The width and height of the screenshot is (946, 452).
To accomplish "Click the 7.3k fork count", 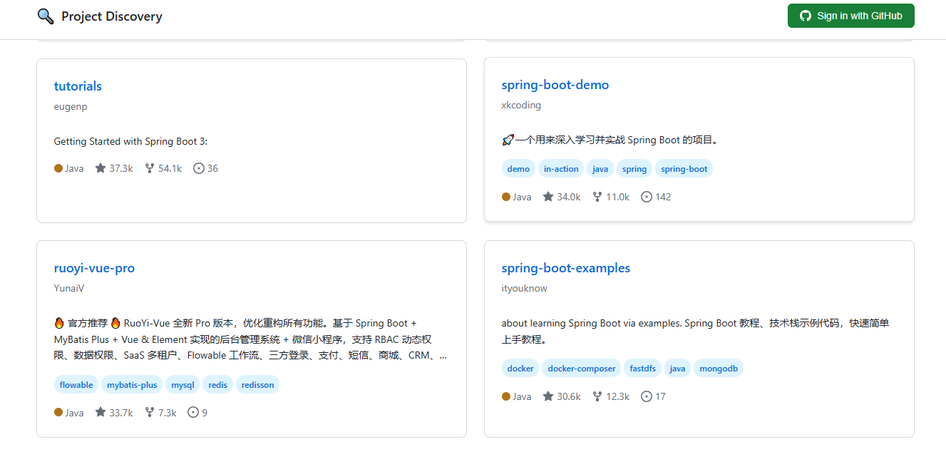I will click(168, 412).
